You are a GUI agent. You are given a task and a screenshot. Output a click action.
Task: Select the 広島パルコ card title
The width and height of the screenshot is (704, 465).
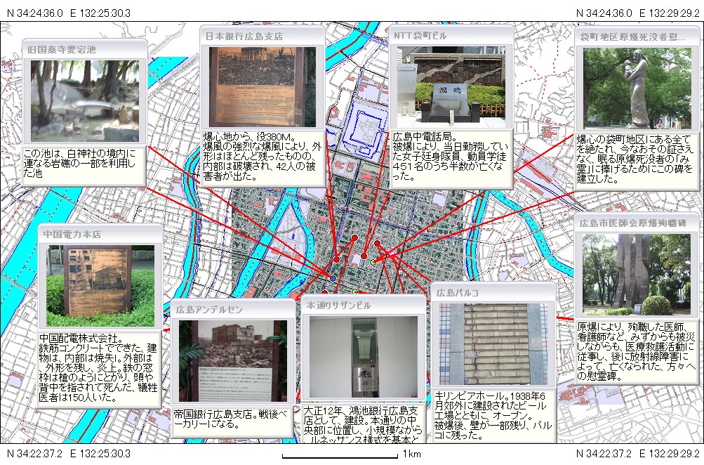(x=457, y=292)
